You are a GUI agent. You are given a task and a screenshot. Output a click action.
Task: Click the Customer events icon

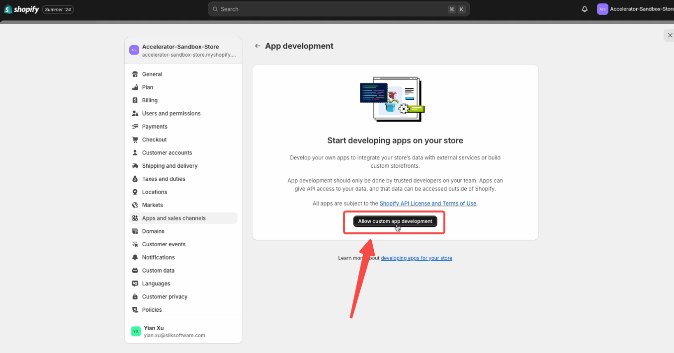135,244
